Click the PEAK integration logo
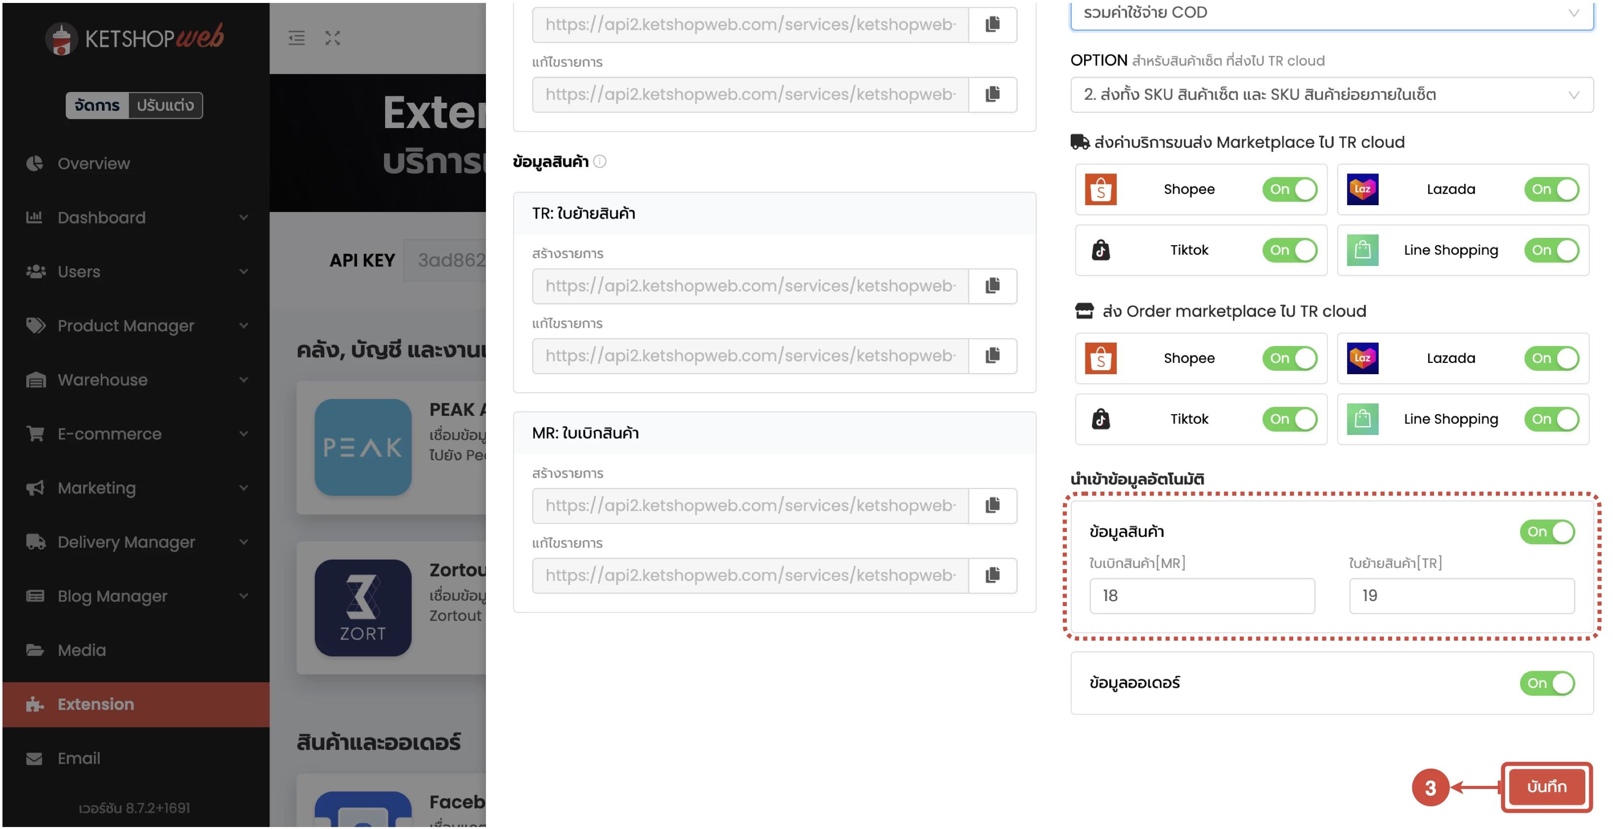1613x829 pixels. tap(362, 447)
